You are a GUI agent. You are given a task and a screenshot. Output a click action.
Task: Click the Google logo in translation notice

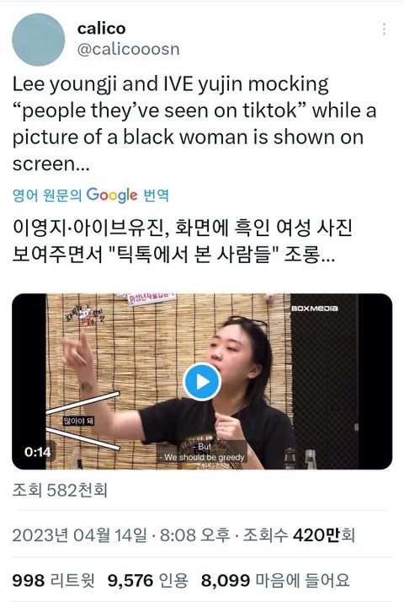[x=112, y=196]
